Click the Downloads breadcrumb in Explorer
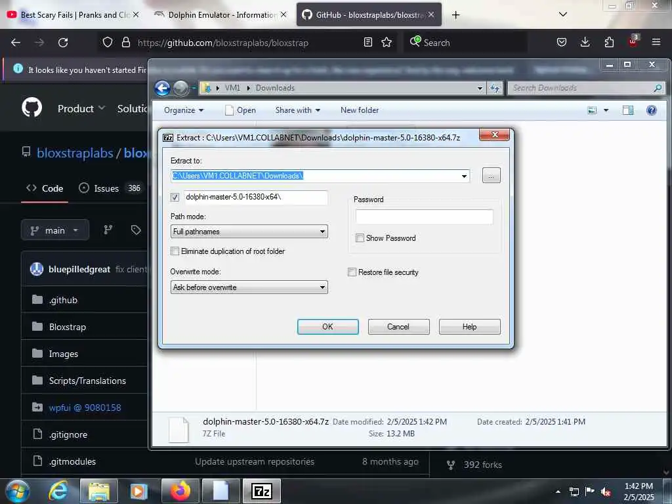The image size is (672, 504). point(275,89)
